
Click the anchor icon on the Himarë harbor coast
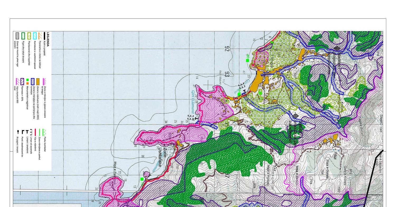coord(245,92)
